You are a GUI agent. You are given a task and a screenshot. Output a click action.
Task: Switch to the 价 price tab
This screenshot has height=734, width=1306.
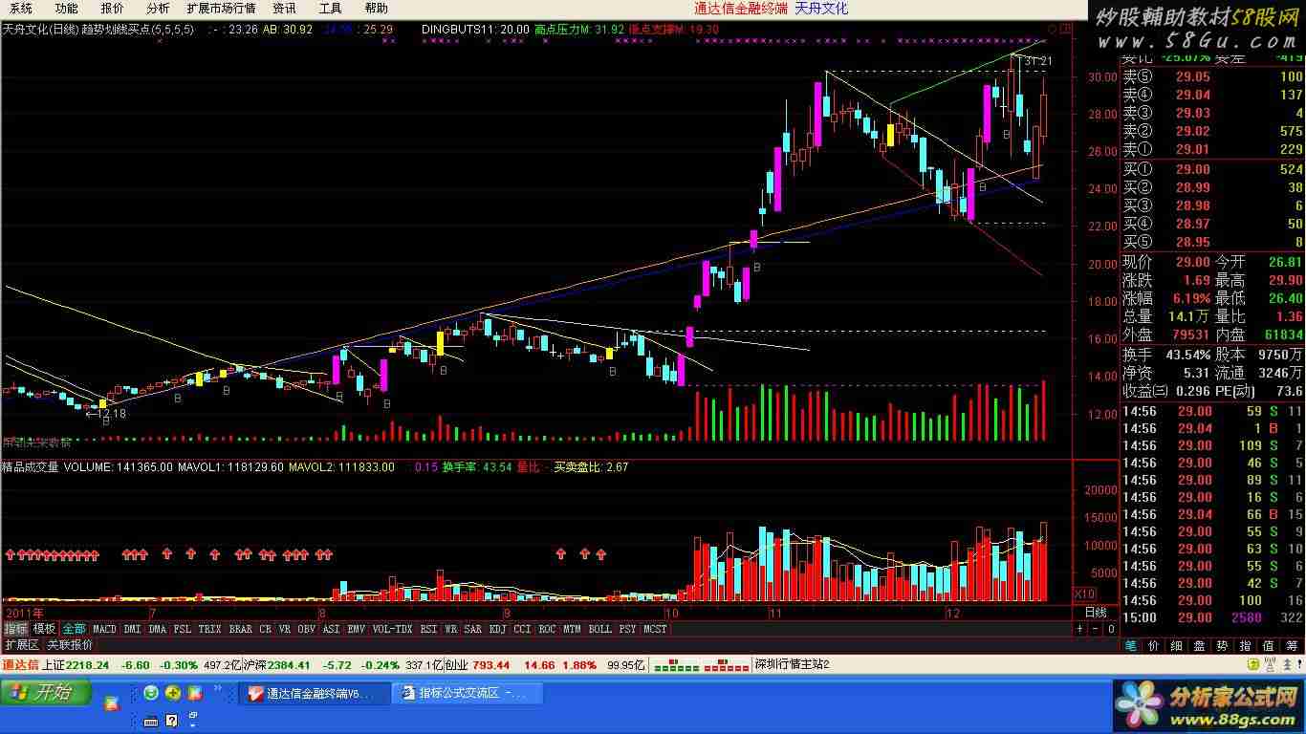(x=1154, y=646)
